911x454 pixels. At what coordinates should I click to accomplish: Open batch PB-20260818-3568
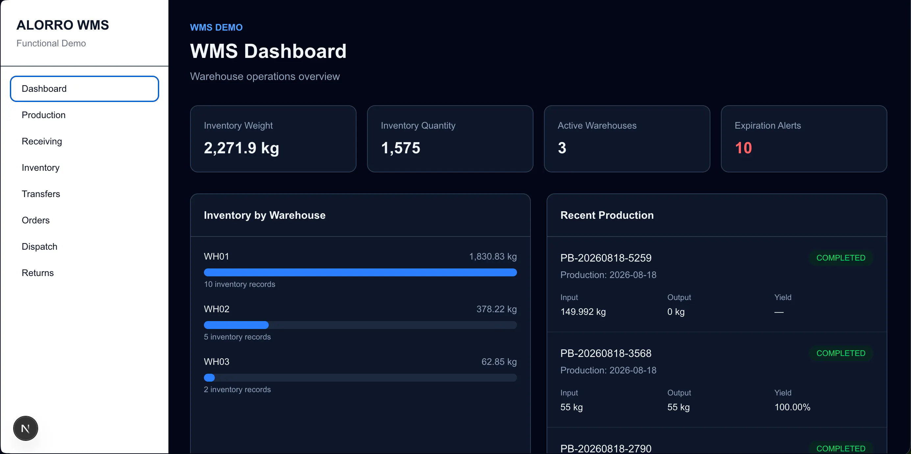pos(606,353)
